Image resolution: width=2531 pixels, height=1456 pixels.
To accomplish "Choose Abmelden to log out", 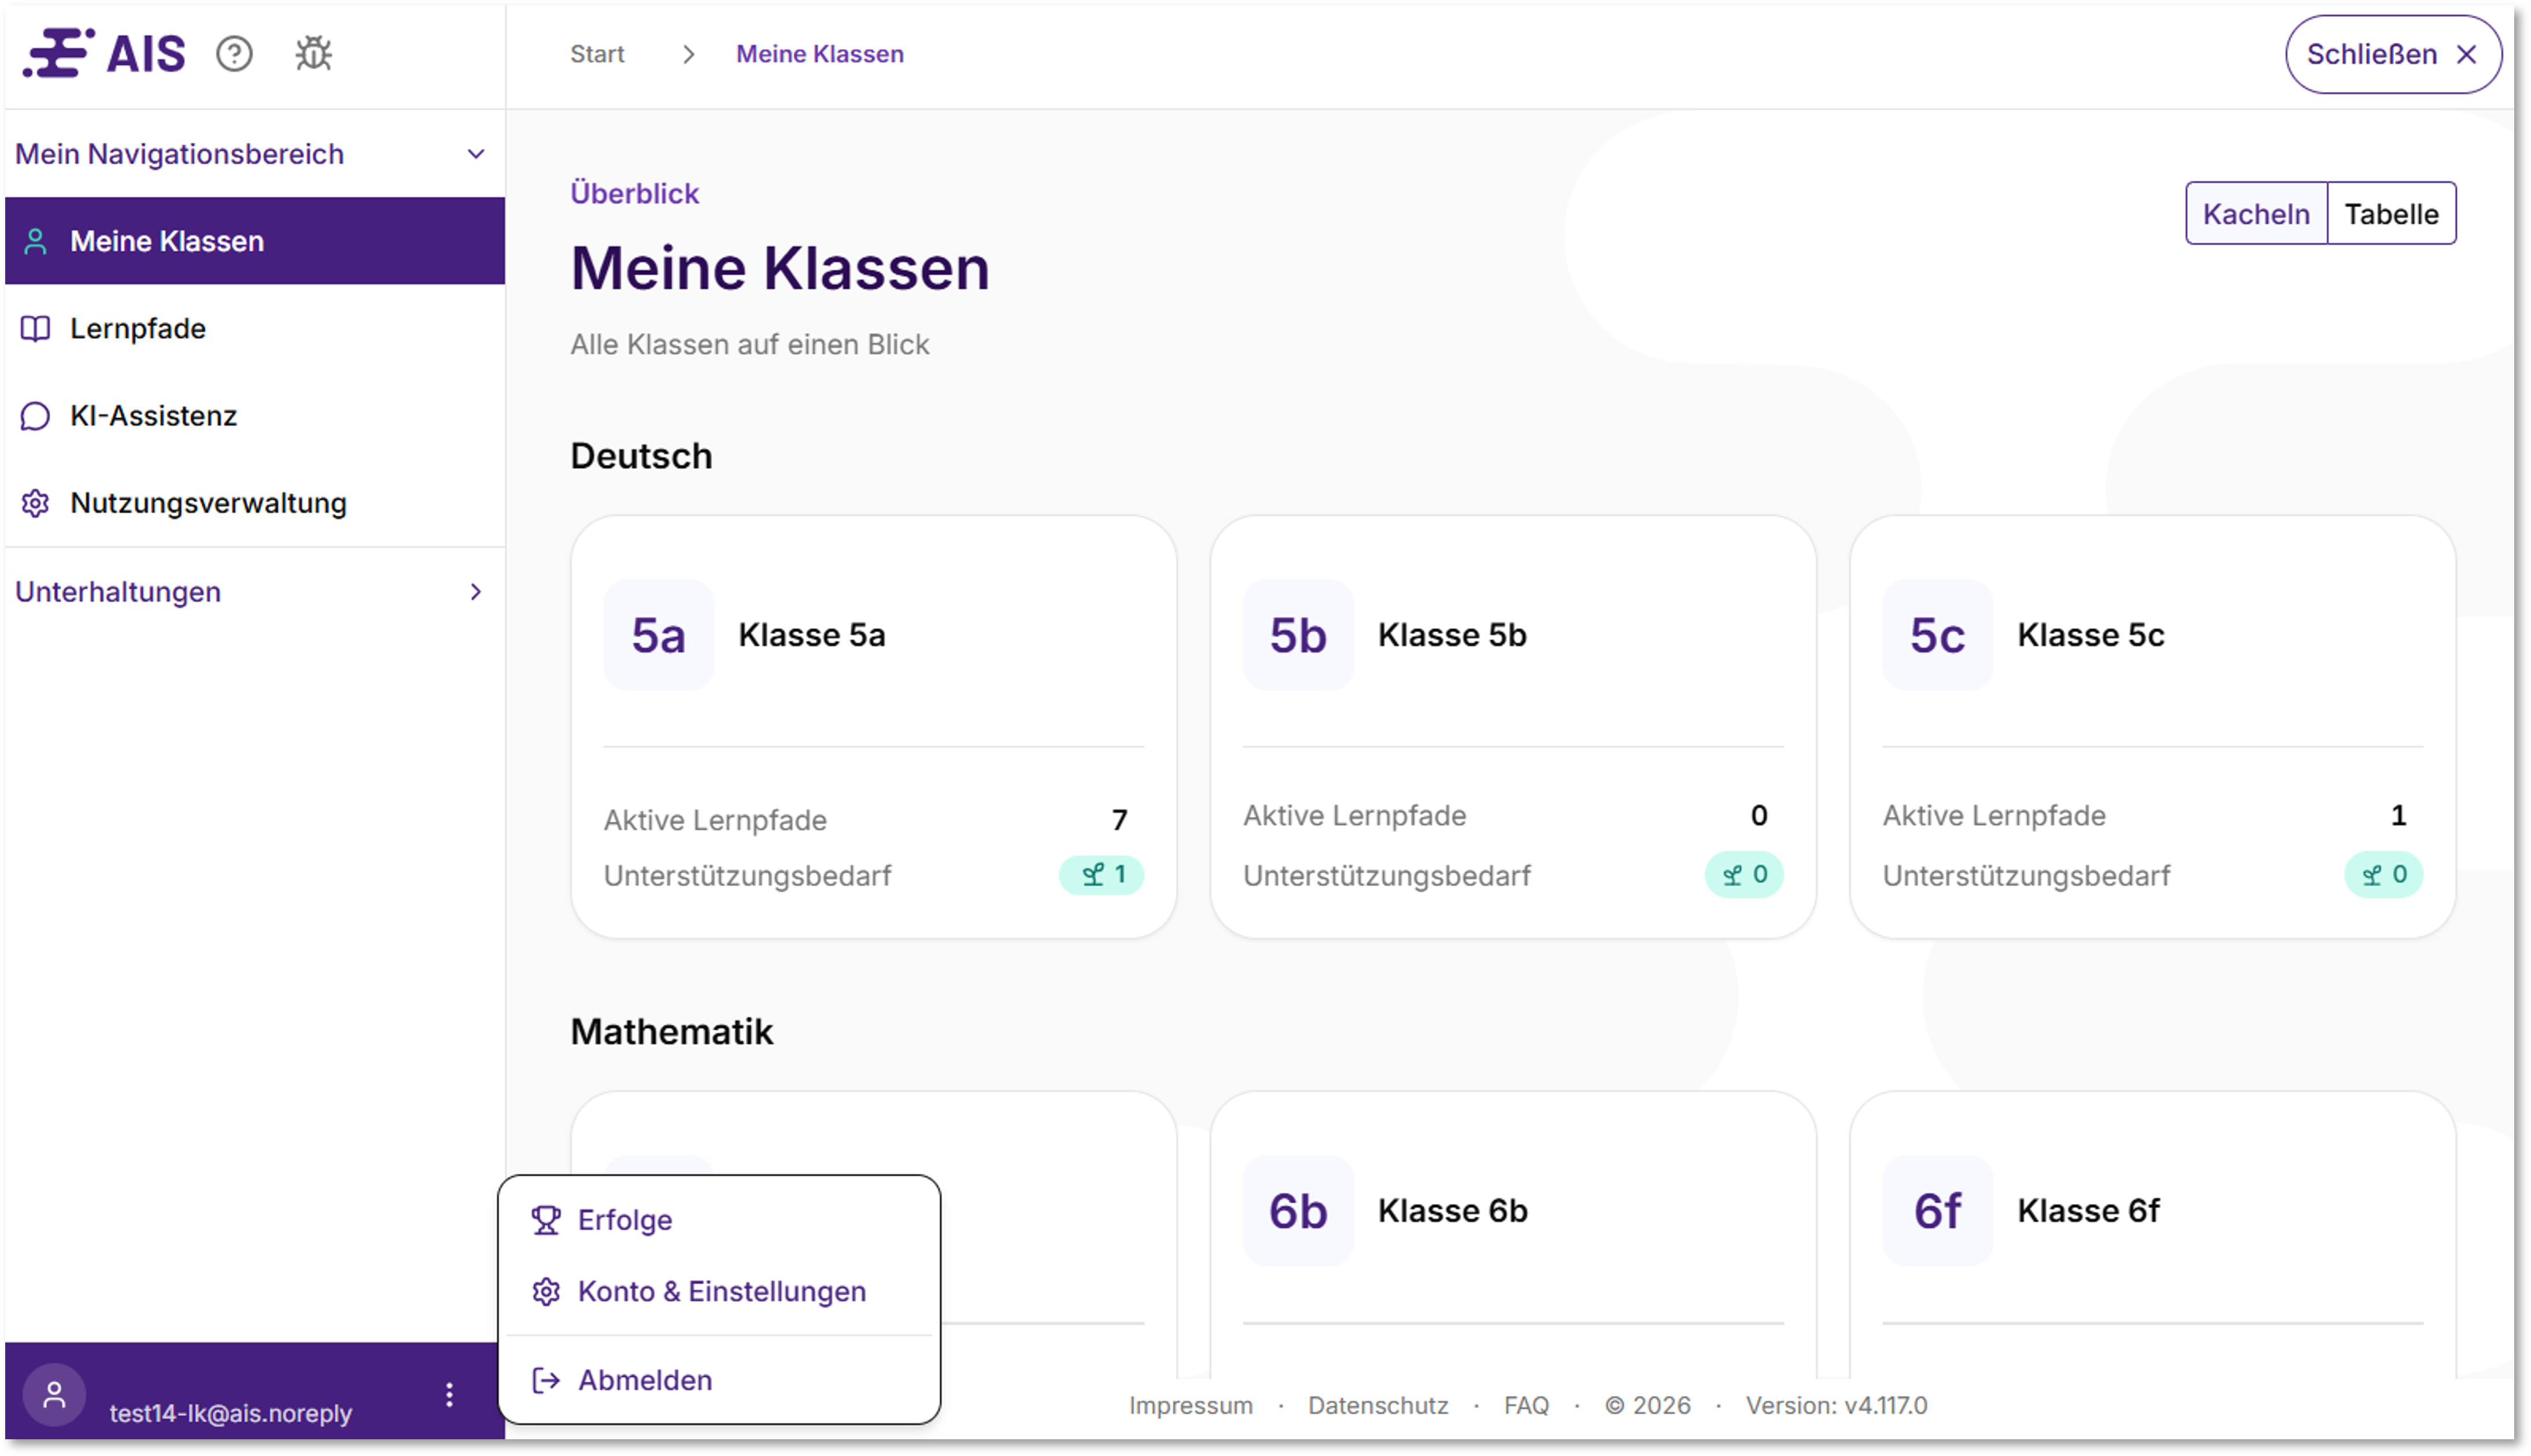I will click(x=718, y=1380).
